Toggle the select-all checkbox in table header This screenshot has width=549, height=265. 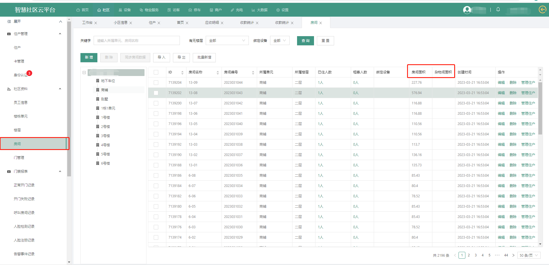click(156, 72)
